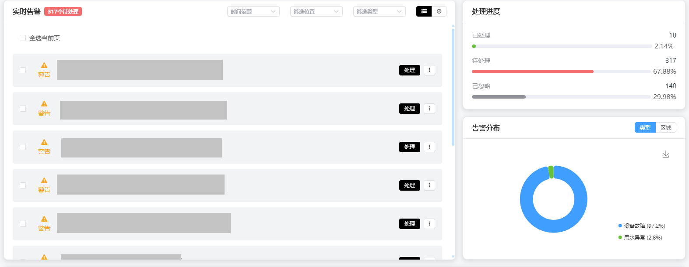Click 处理 button on fifth alarm
Image resolution: width=689 pixels, height=267 pixels.
[x=409, y=224]
